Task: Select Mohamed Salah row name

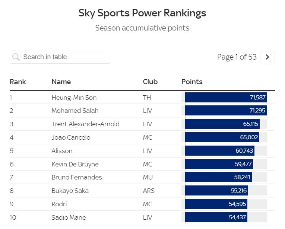Action: 75,111
